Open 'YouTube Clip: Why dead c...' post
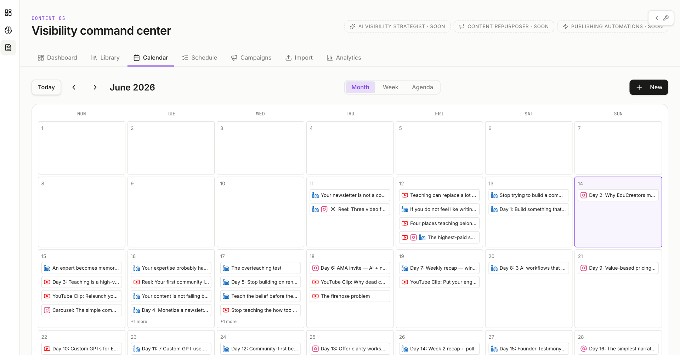The height and width of the screenshot is (355, 680). tap(350, 282)
